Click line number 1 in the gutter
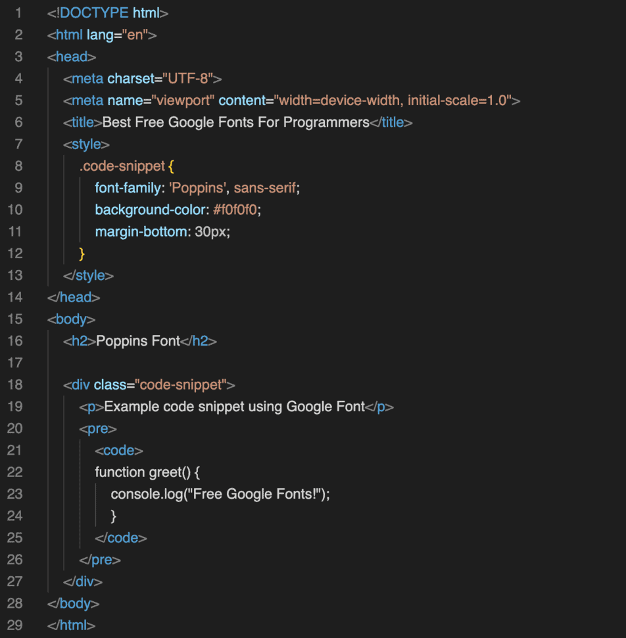The image size is (626, 638). (x=18, y=13)
